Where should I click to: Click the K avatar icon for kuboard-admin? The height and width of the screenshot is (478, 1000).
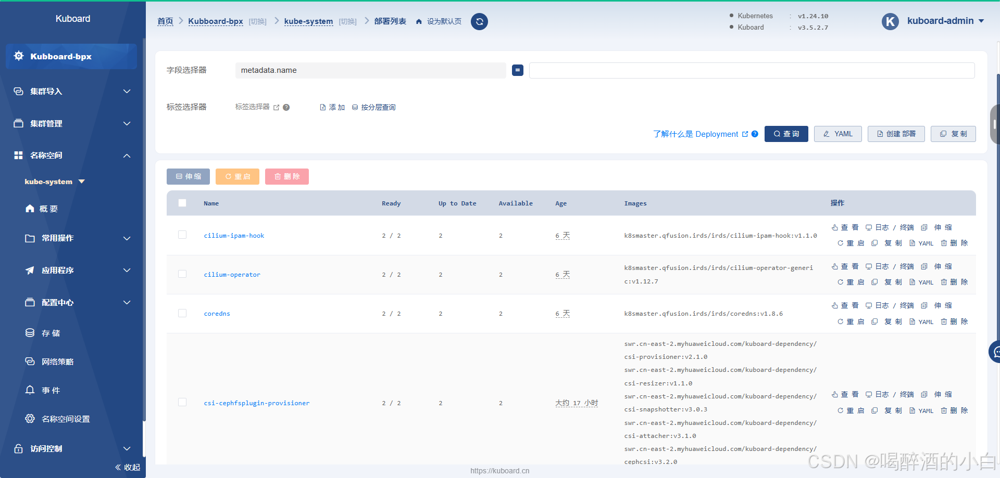(x=890, y=21)
